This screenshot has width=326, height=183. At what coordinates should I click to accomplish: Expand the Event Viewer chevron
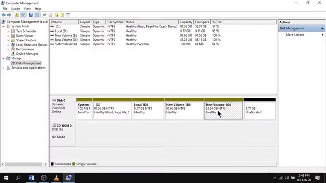point(8,36)
